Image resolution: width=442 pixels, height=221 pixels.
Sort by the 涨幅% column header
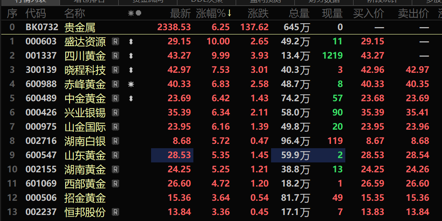pos(214,13)
